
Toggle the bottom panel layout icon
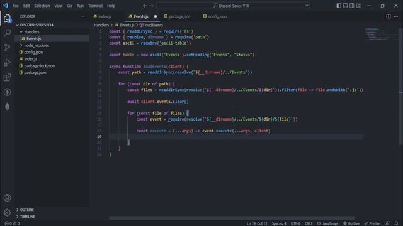click(x=345, y=6)
